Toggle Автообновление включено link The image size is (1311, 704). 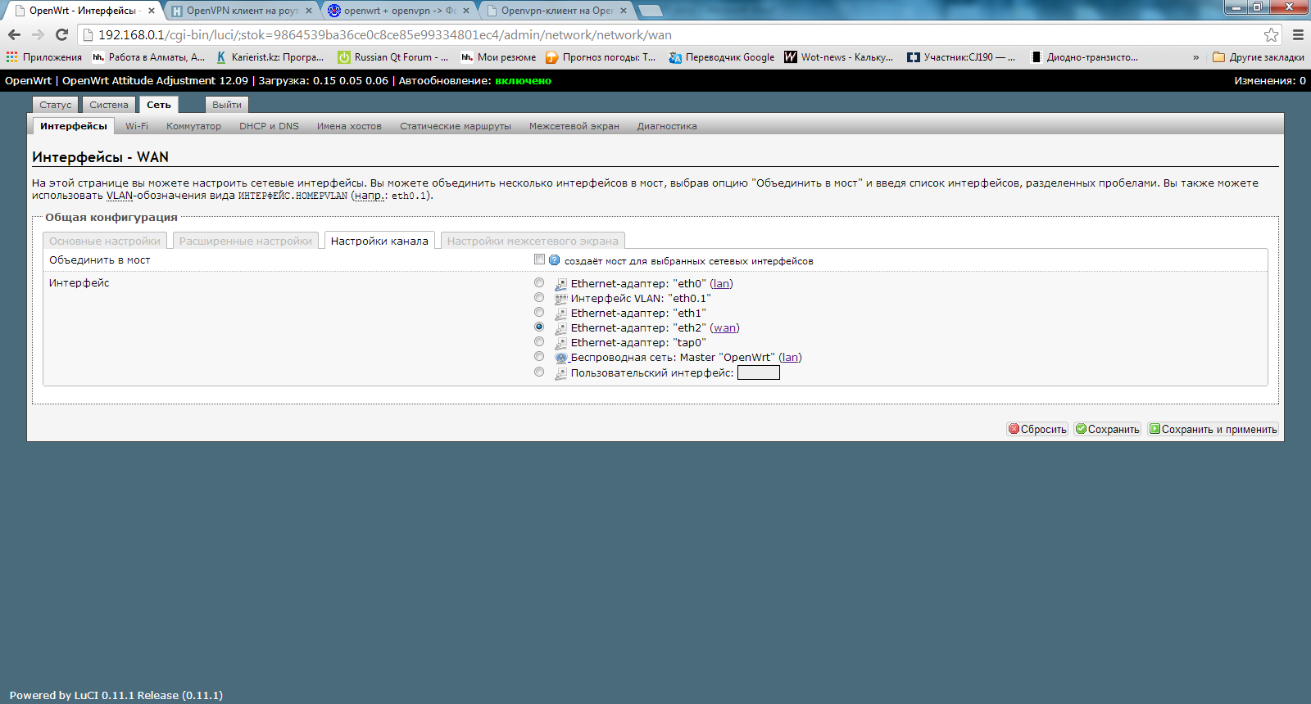(x=523, y=80)
